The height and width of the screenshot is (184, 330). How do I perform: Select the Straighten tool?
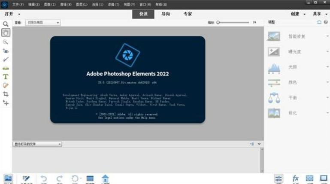tap(6, 68)
